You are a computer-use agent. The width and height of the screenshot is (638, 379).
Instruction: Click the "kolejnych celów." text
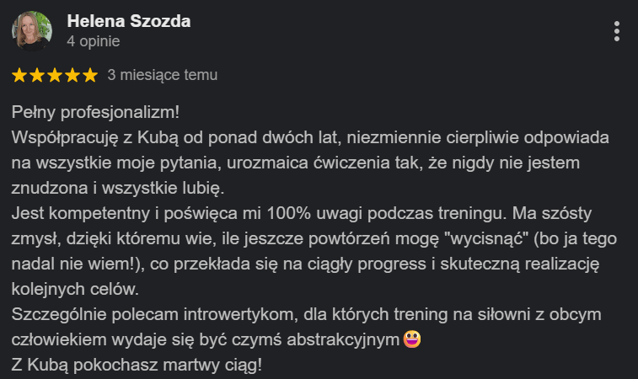[75, 289]
